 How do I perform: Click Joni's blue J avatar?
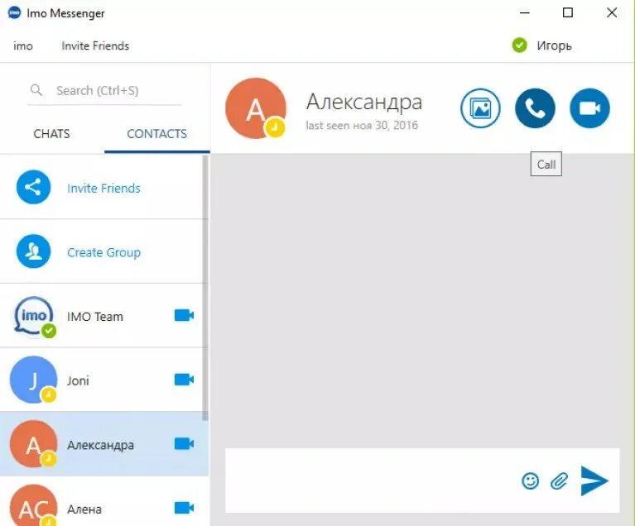34,380
